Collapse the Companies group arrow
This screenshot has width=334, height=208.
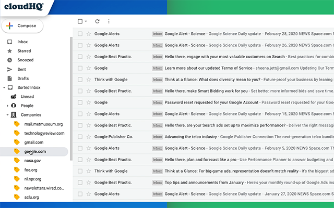(x=7, y=115)
